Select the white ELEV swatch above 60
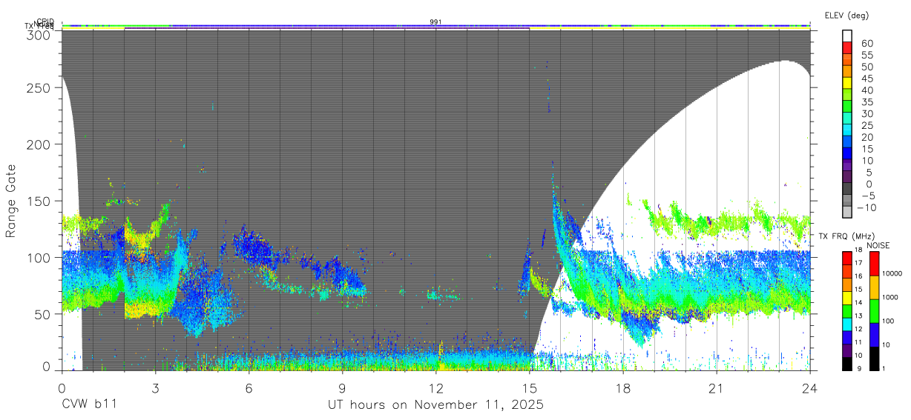This screenshot has width=911, height=420. (x=847, y=37)
